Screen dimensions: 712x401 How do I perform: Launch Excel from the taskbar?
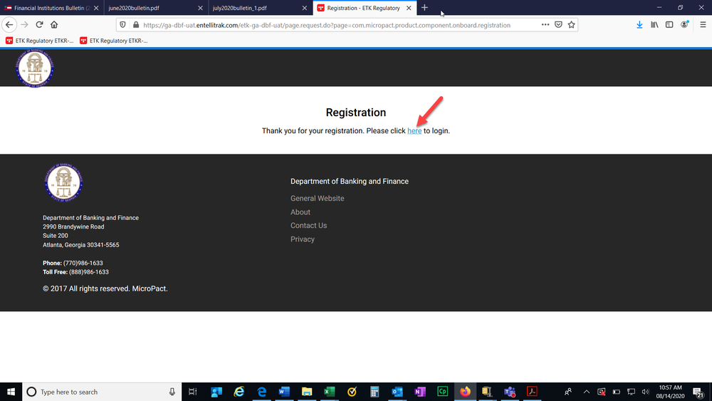[330, 392]
